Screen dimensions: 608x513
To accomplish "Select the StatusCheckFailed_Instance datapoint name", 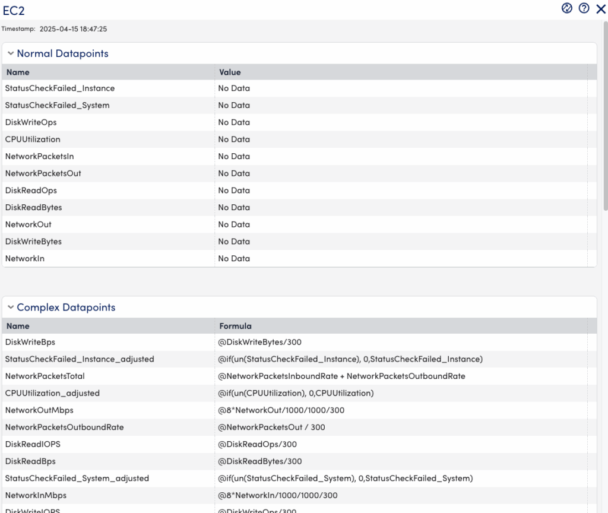I will pos(60,88).
